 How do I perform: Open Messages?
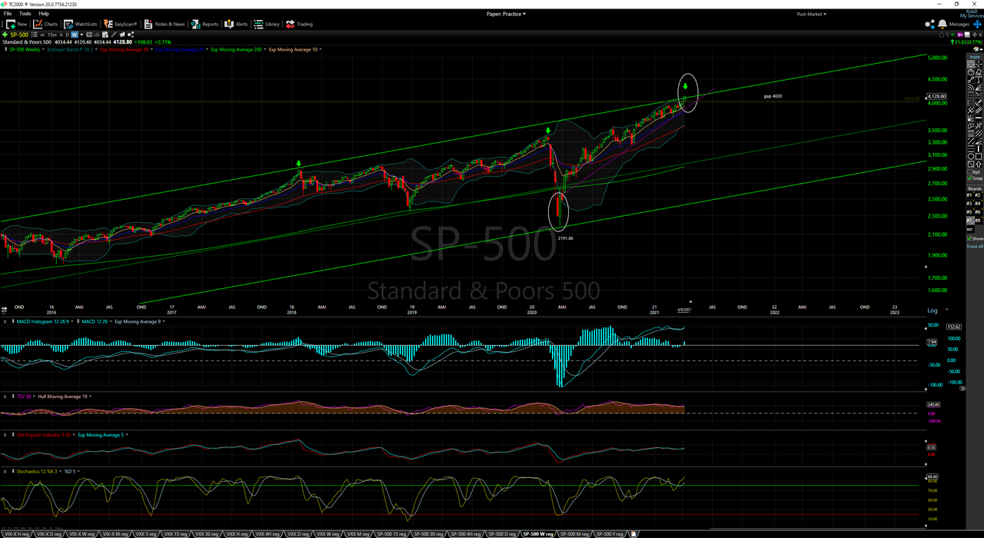pyautogui.click(x=959, y=24)
